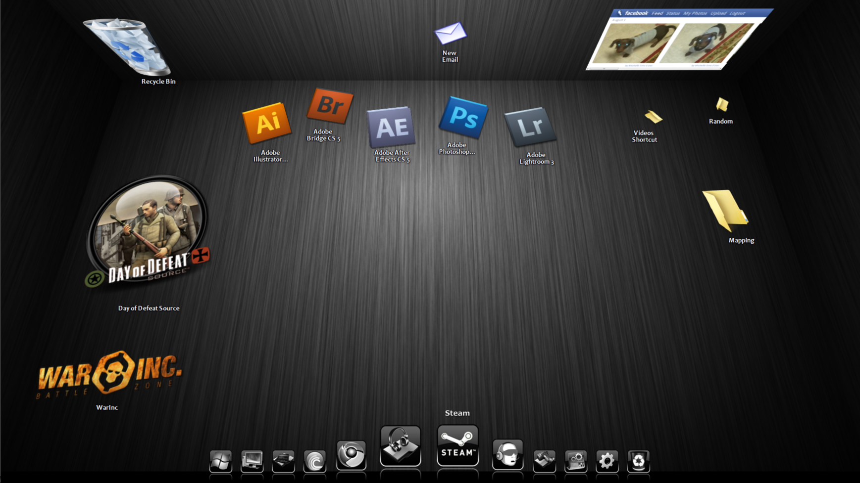860x483 pixels.
Task: Open the camera pictures folder dock icon
Action: click(x=544, y=461)
